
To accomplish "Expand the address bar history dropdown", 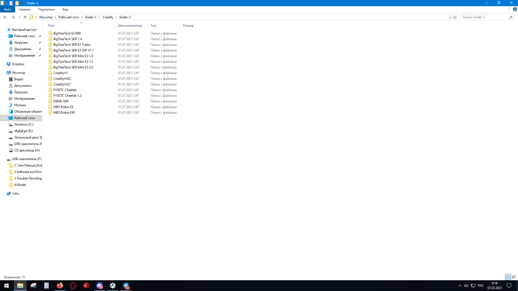I will [450, 17].
